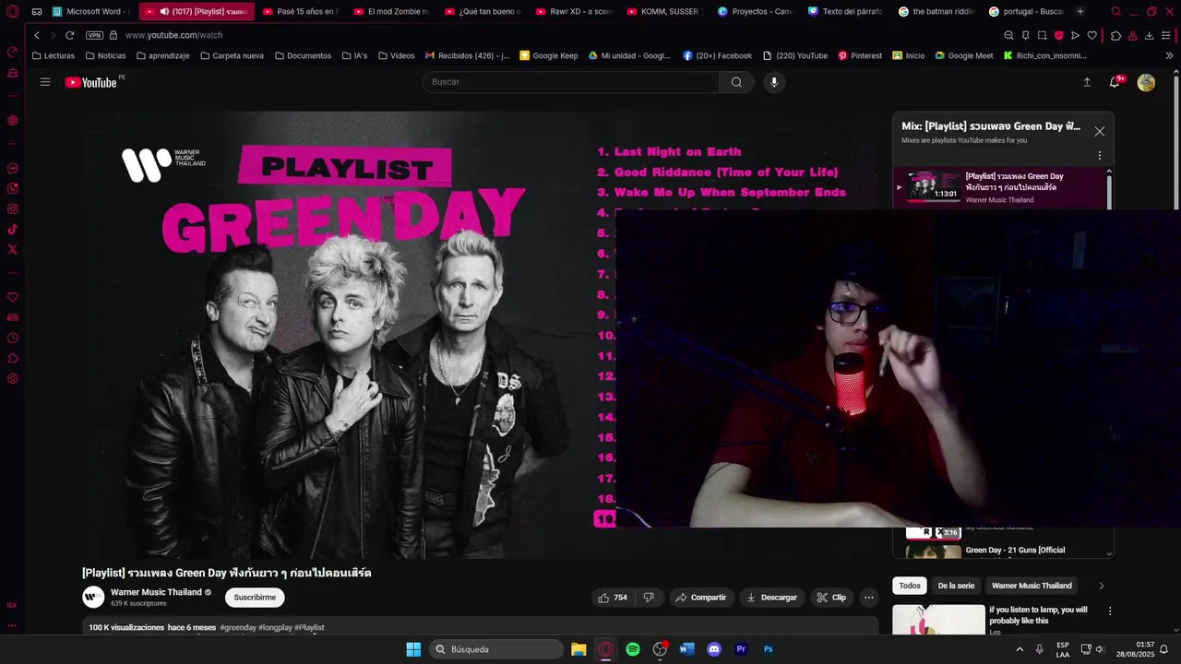Open the YouTube account avatar menu
Image resolution: width=1181 pixels, height=664 pixels.
coord(1146,82)
